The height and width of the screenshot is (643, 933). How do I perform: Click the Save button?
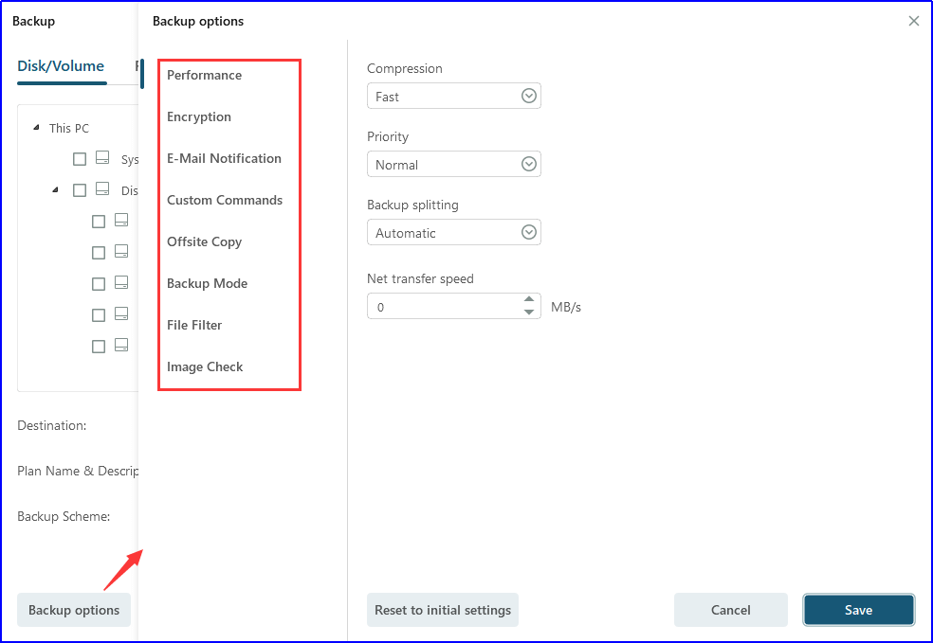click(858, 610)
